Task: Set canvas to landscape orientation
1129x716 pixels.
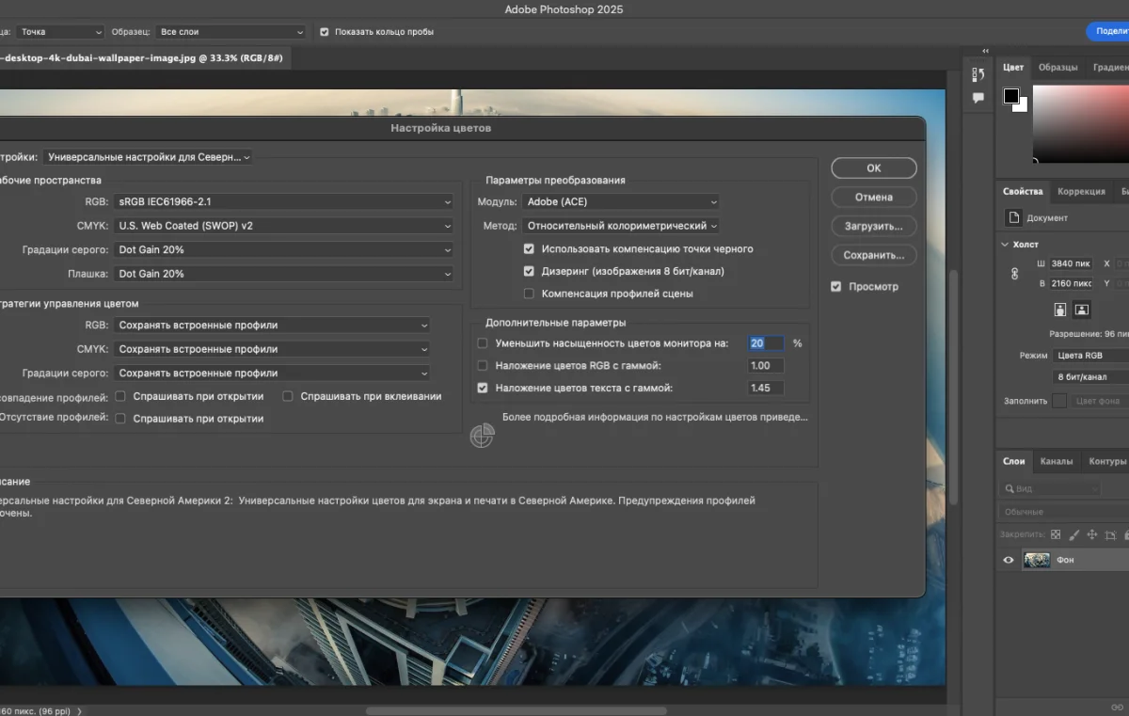Action: [1082, 310]
